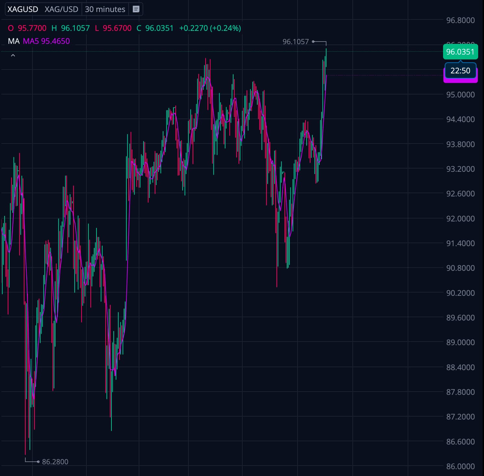The image size is (484, 476).
Task: Click the 86.2800 low price marker
Action: pyautogui.click(x=55, y=461)
